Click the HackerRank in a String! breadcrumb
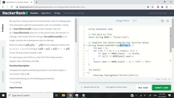The image size is (174, 98). (74, 13)
